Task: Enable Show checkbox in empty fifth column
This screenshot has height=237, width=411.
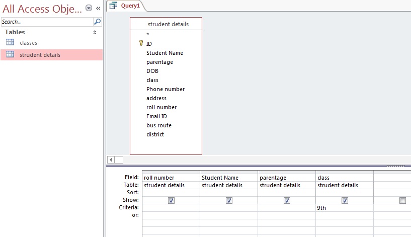Action: 402,200
